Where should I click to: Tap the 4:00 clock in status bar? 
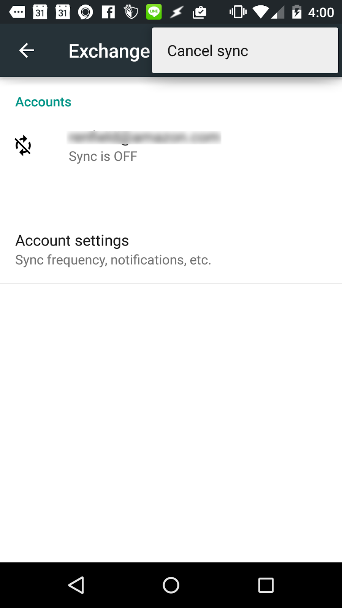pyautogui.click(x=321, y=13)
